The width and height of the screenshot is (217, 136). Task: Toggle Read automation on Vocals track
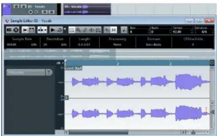click(45, 12)
